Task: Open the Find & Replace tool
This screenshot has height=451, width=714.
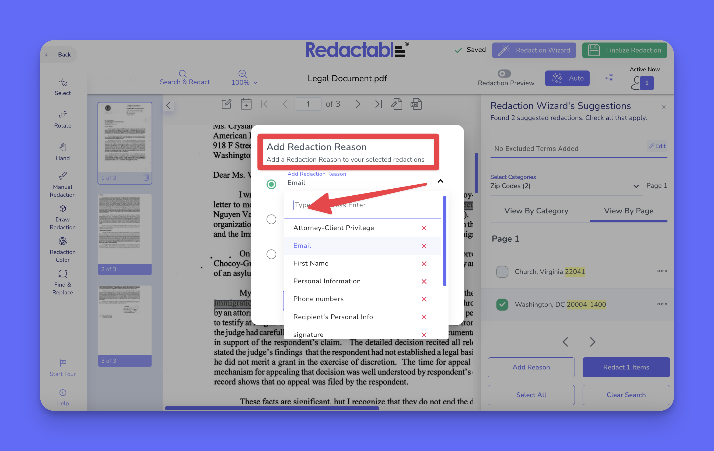Action: pyautogui.click(x=62, y=282)
